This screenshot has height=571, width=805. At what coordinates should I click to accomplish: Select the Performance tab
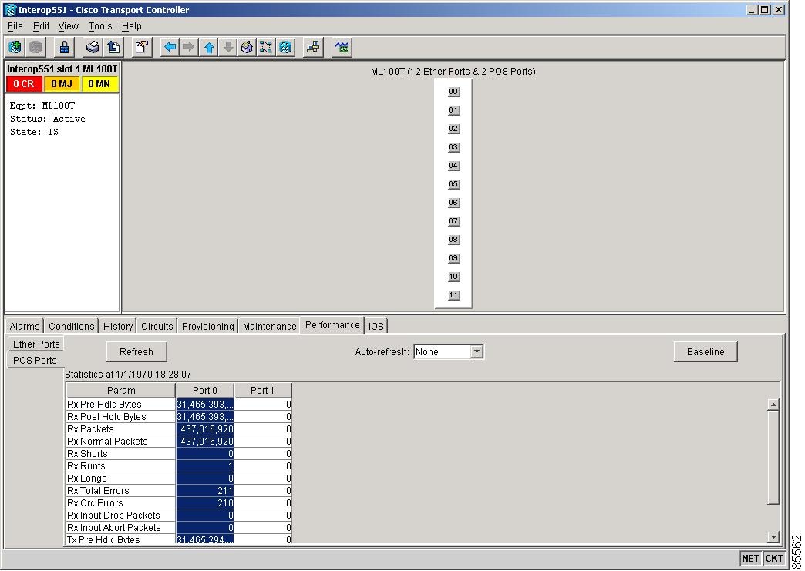click(332, 325)
